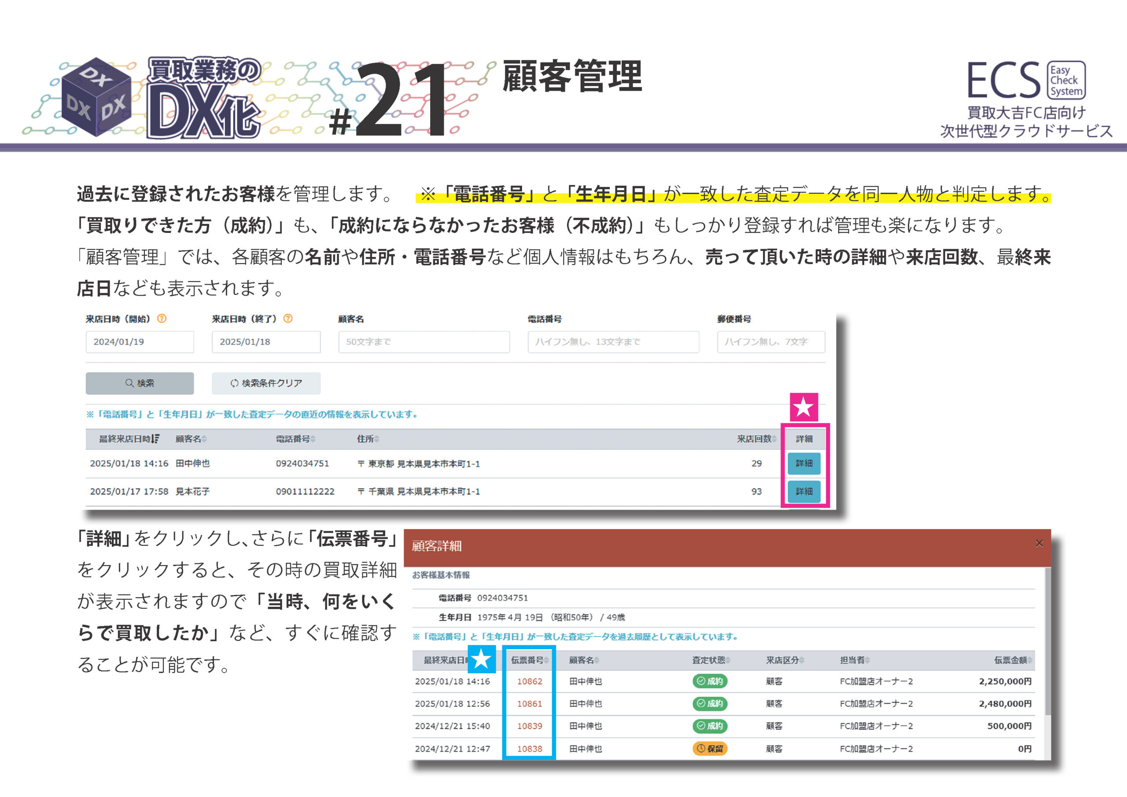Open 詳細 for customer 見本花子

(x=803, y=491)
